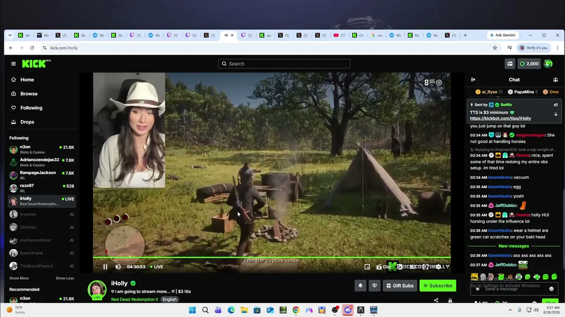Enable notifications bell for iHolly
Screen dimensions: 565x317
point(360,286)
